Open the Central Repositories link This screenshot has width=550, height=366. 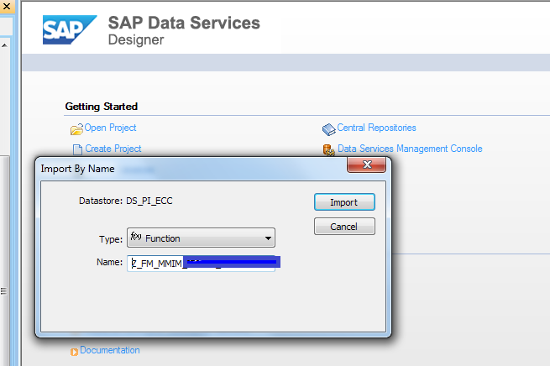point(376,128)
